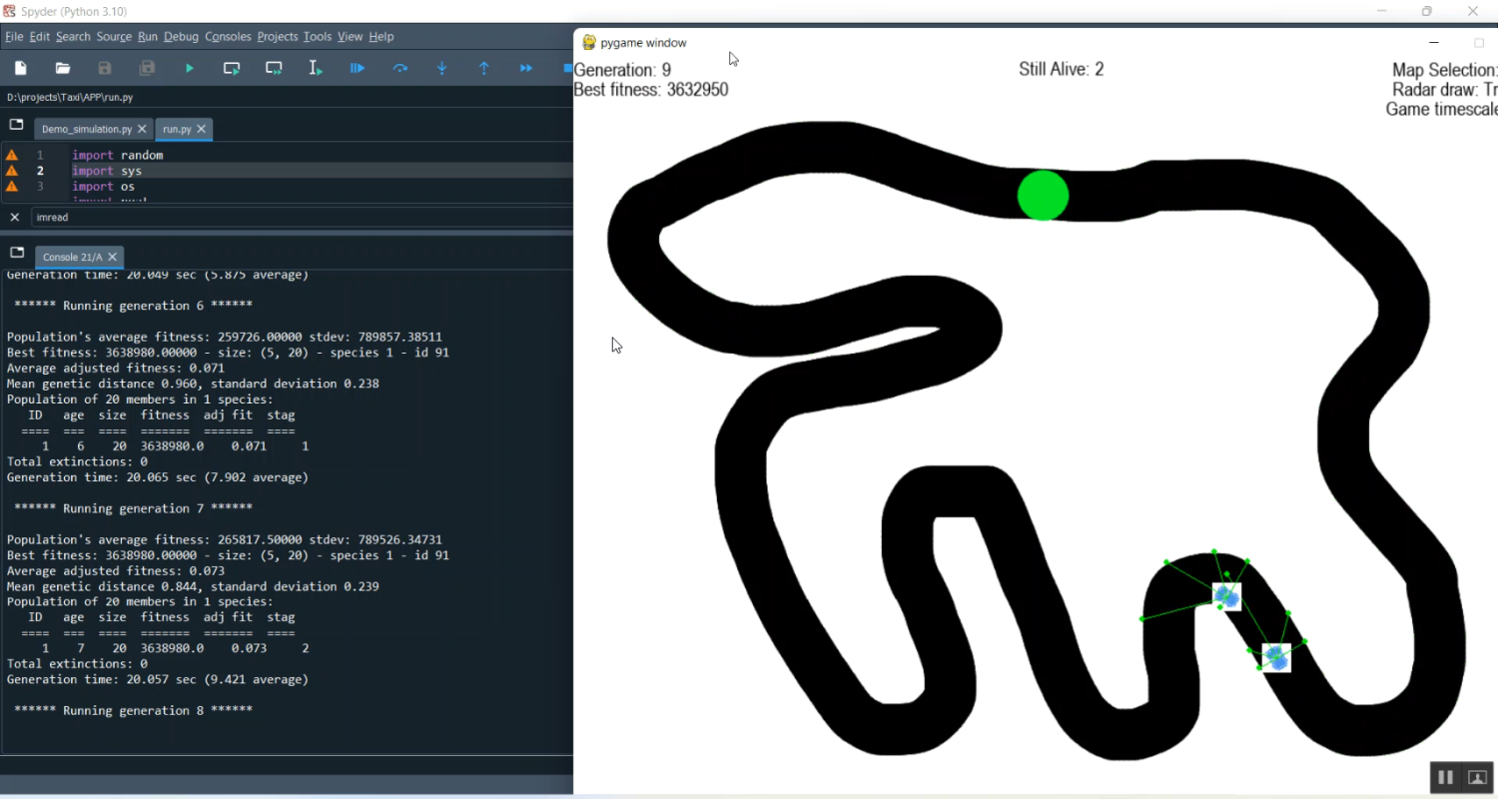The image size is (1498, 799).
Task: Click the Step into function icon
Action: 441,68
